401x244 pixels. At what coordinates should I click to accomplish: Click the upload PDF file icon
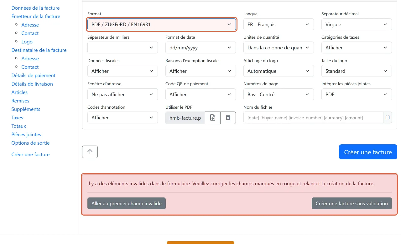(x=213, y=118)
